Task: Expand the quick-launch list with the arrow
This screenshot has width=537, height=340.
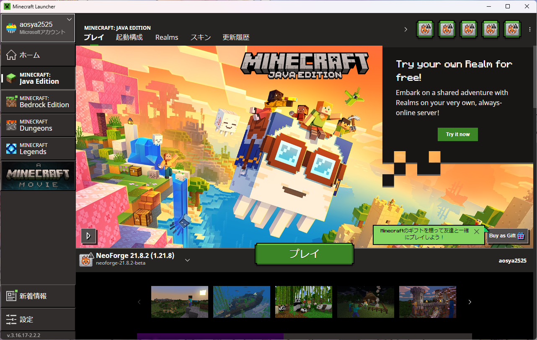Action: tap(405, 29)
